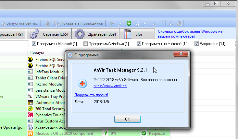Click the Запустить сейчас toolbar button

(19, 23)
